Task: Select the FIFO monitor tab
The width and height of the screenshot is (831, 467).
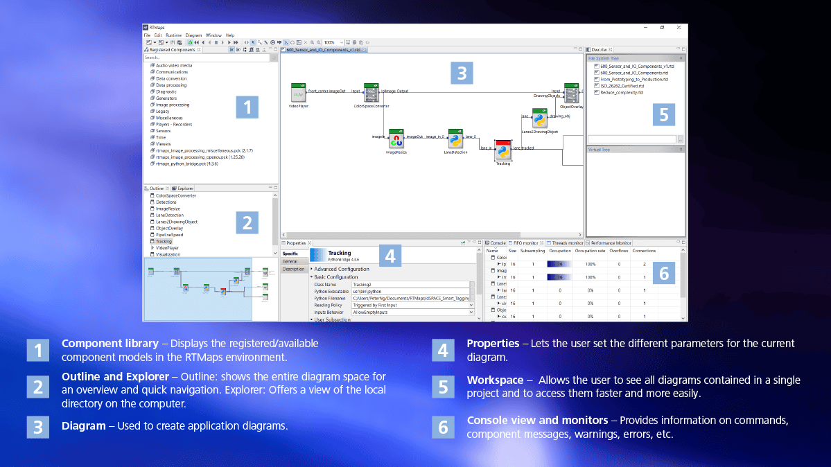Action: [x=525, y=243]
